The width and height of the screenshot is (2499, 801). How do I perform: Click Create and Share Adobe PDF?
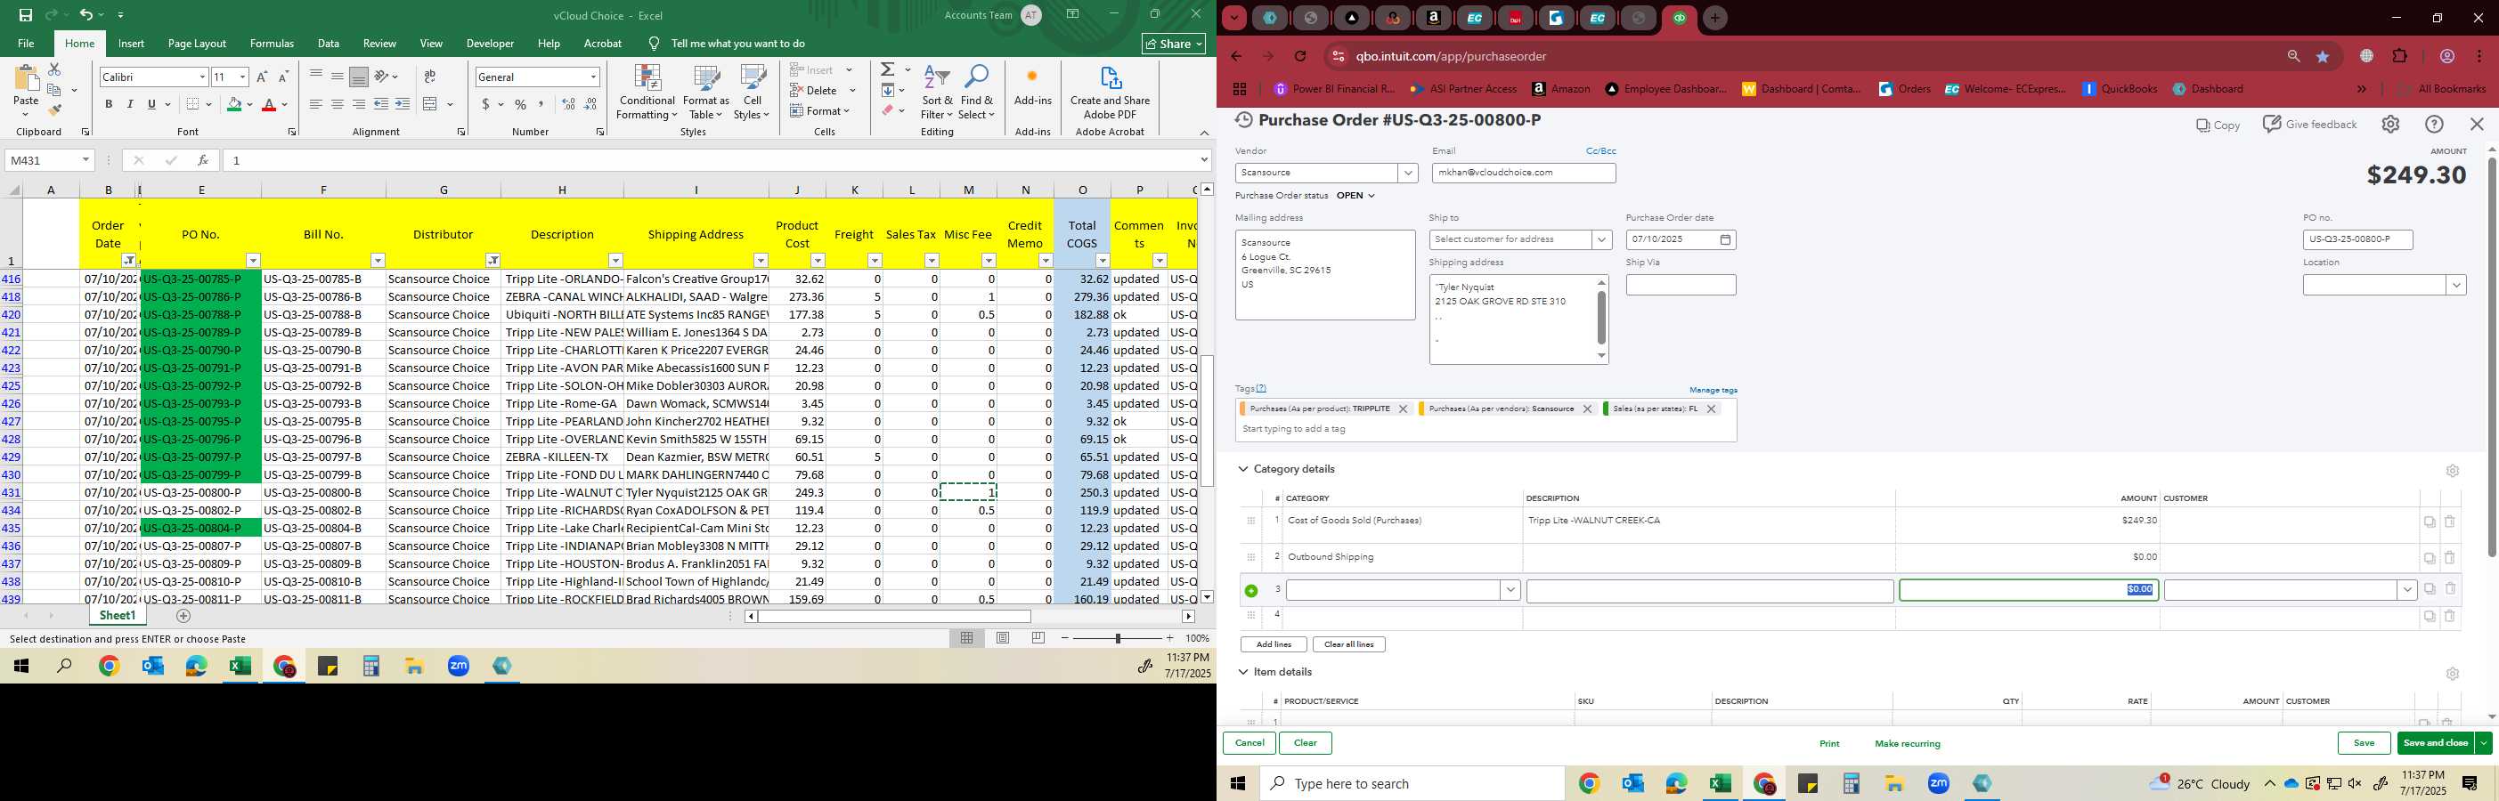(x=1110, y=93)
